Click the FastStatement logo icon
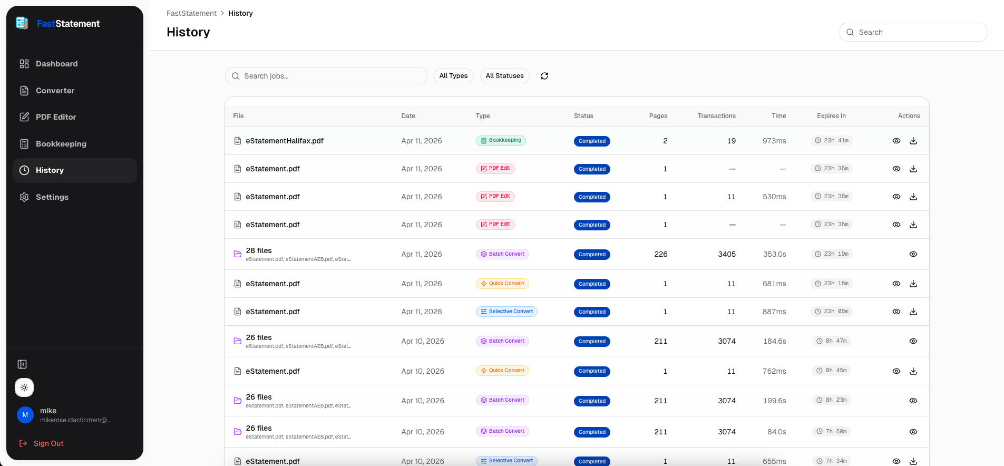1004x466 pixels. click(x=22, y=23)
